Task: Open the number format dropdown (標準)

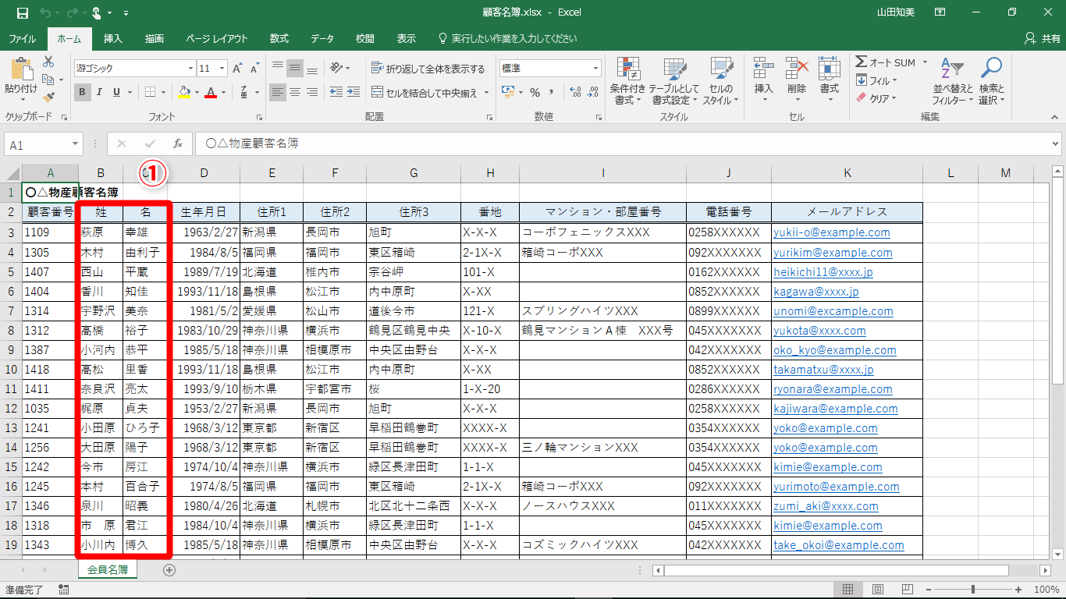Action: [x=595, y=69]
